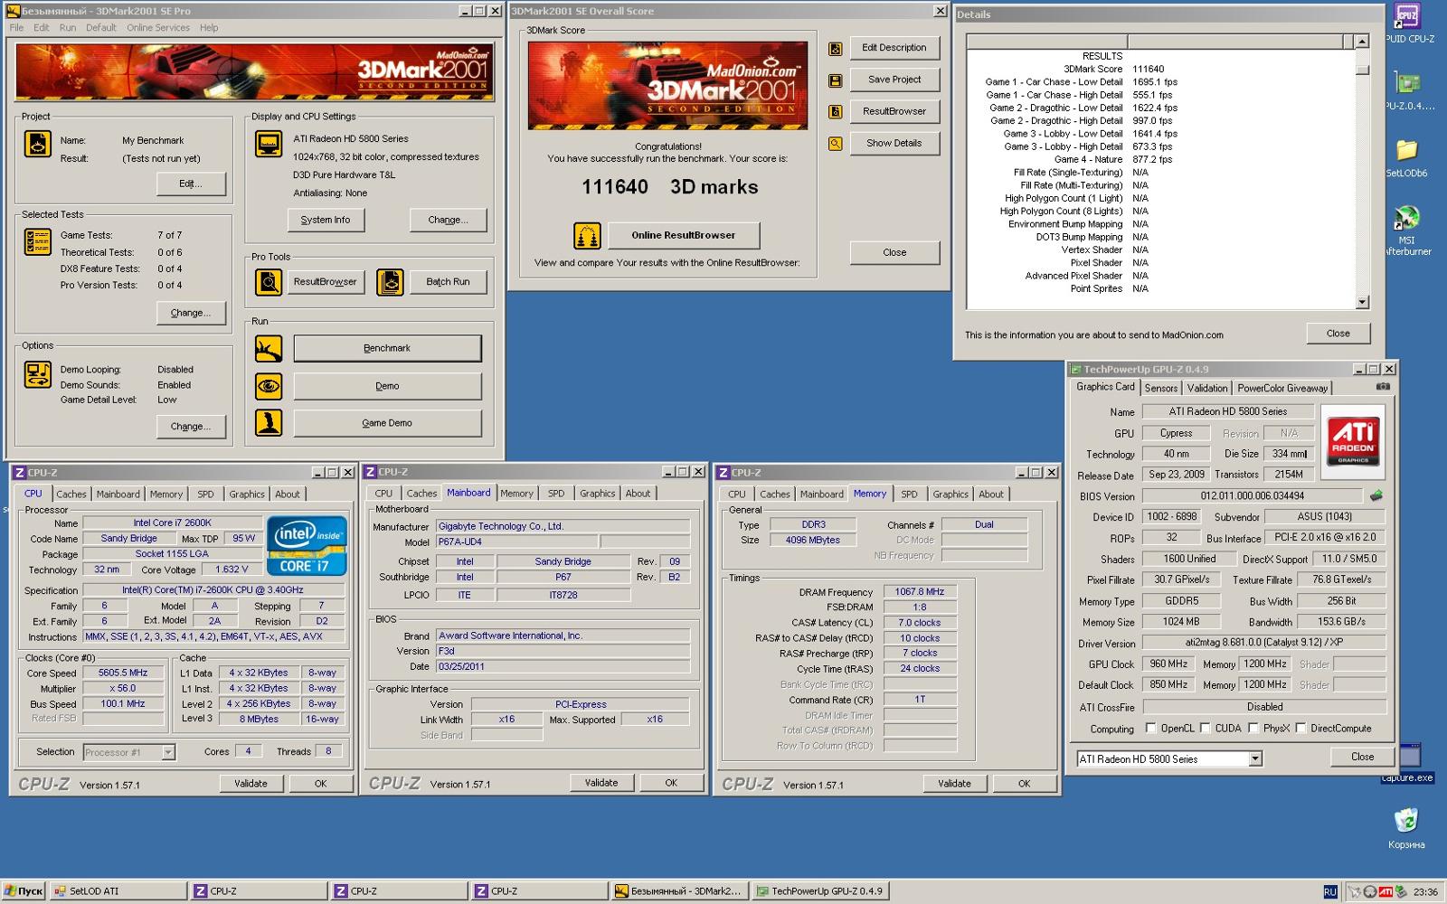The width and height of the screenshot is (1447, 904).
Task: Open the CPUID CPU-Z desktop shortcut
Action: tap(1409, 23)
